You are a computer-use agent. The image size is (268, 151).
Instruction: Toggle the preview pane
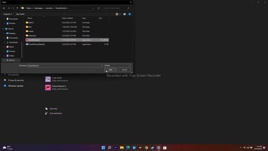[125, 14]
